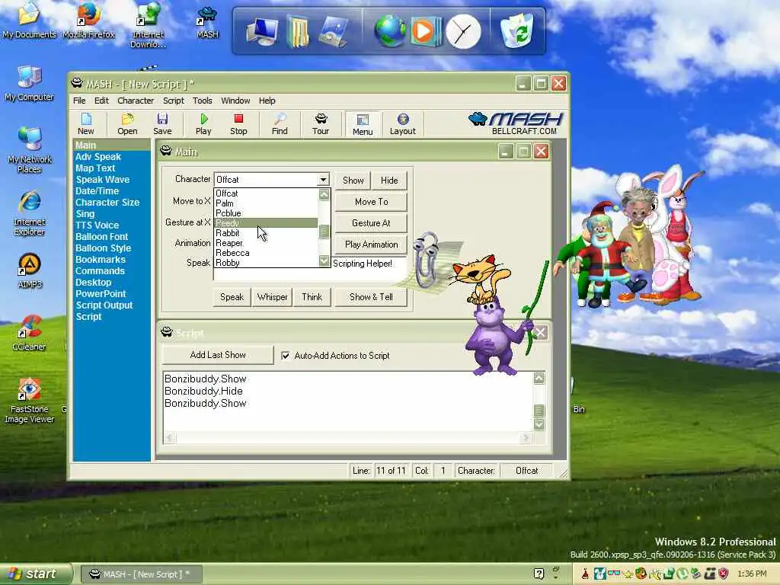Open the File menu
The image size is (780, 585).
[79, 101]
